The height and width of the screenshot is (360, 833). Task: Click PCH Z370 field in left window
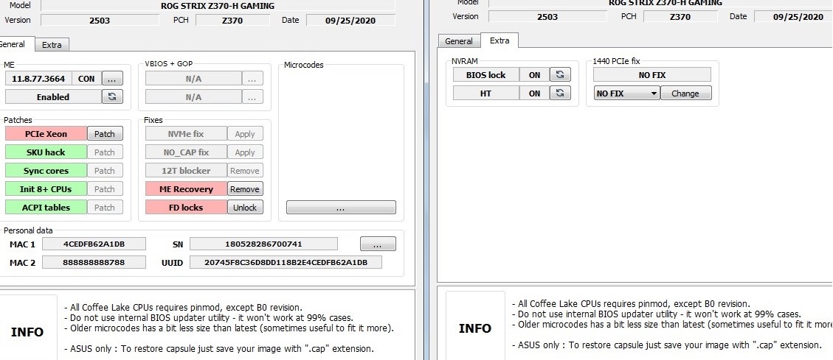tap(232, 20)
